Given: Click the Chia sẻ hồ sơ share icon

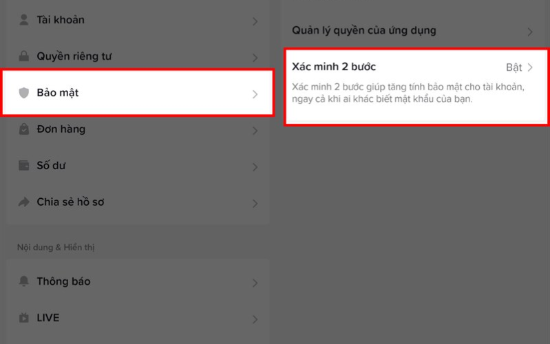Looking at the screenshot, I should [x=24, y=202].
